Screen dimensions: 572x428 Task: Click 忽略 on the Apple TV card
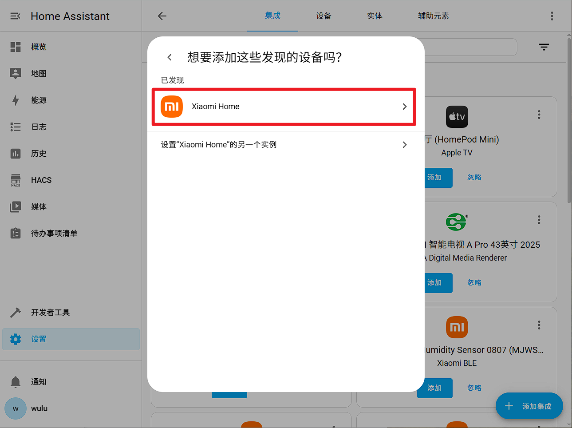click(x=474, y=178)
